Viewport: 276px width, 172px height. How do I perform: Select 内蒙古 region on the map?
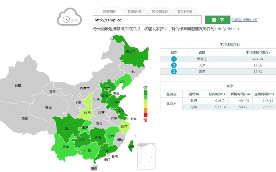point(85,88)
